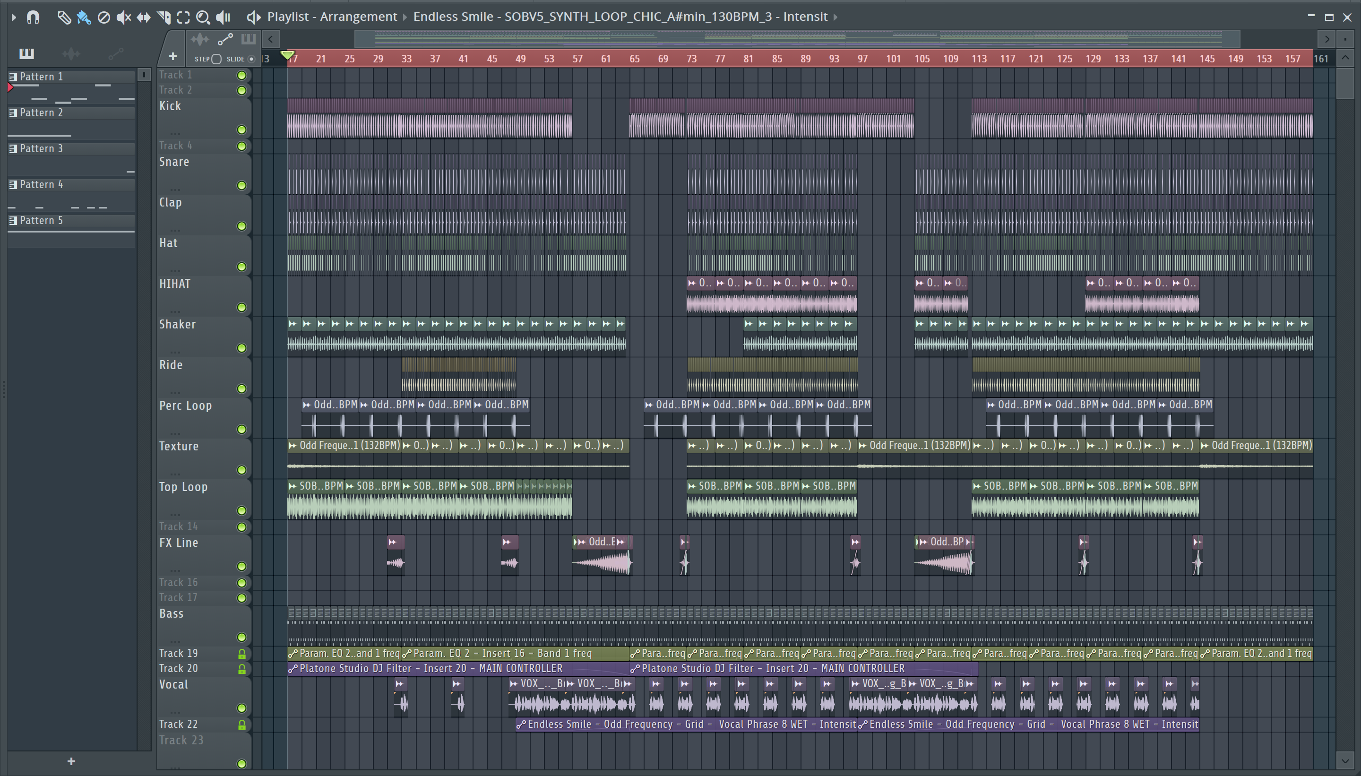This screenshot has height=776, width=1361.
Task: Select the Paint brush tool
Action: pos(84,17)
